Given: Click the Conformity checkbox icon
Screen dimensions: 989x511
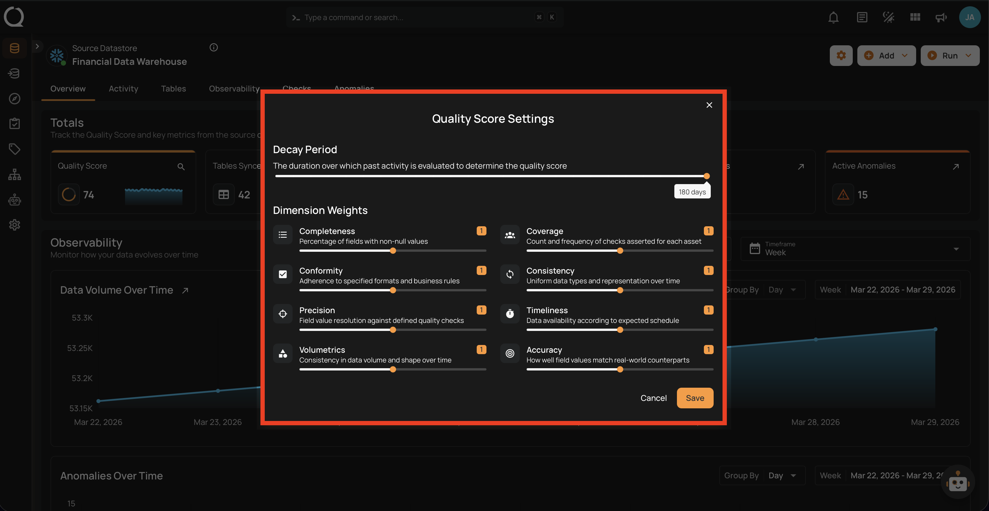Looking at the screenshot, I should [283, 274].
